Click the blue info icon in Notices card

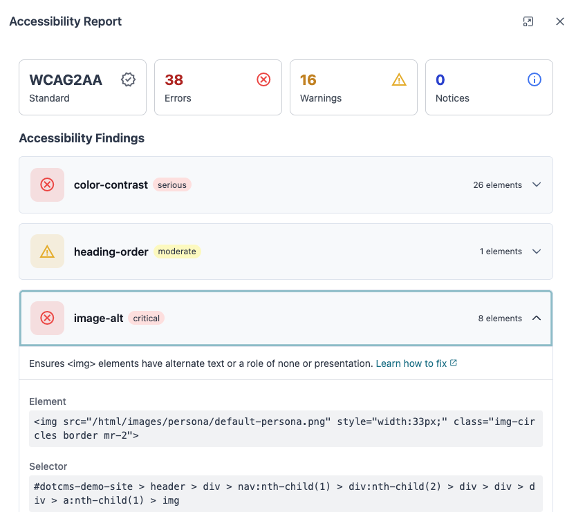coord(535,79)
